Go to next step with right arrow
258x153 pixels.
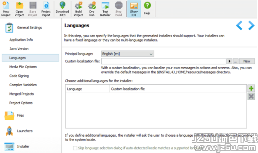click(x=251, y=25)
